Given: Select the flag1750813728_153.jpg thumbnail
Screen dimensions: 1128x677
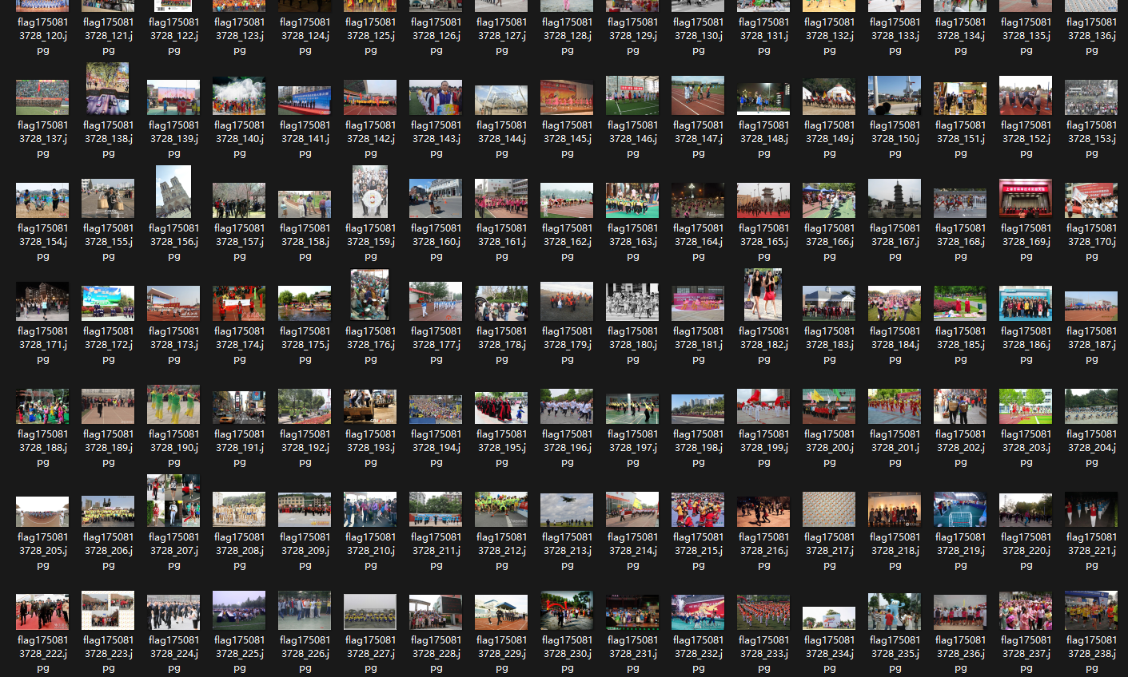Looking at the screenshot, I should point(1091,97).
